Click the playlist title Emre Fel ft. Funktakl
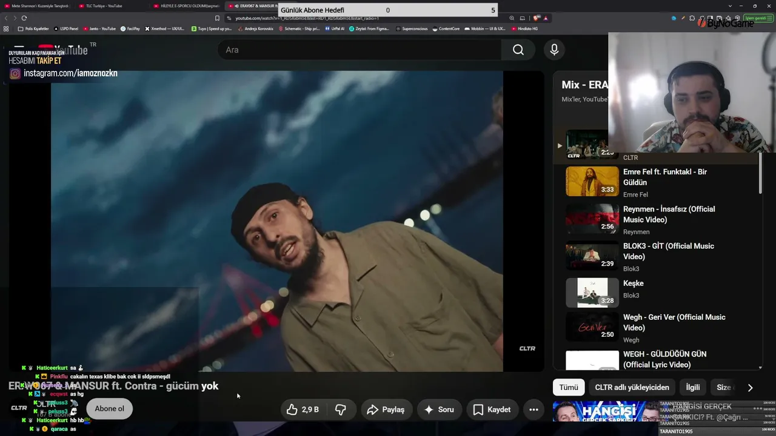The image size is (776, 436). (665, 177)
